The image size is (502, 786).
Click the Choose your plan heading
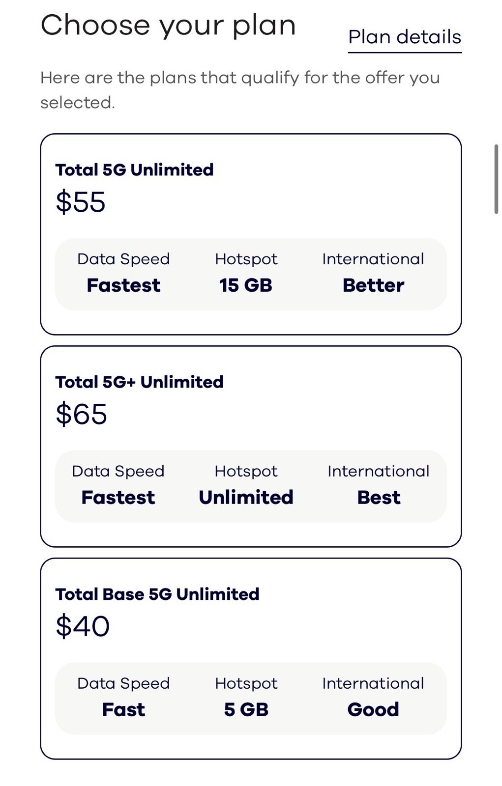(168, 26)
